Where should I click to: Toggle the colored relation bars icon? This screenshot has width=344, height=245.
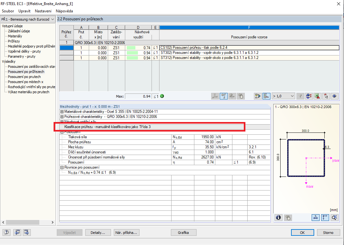point(266,96)
